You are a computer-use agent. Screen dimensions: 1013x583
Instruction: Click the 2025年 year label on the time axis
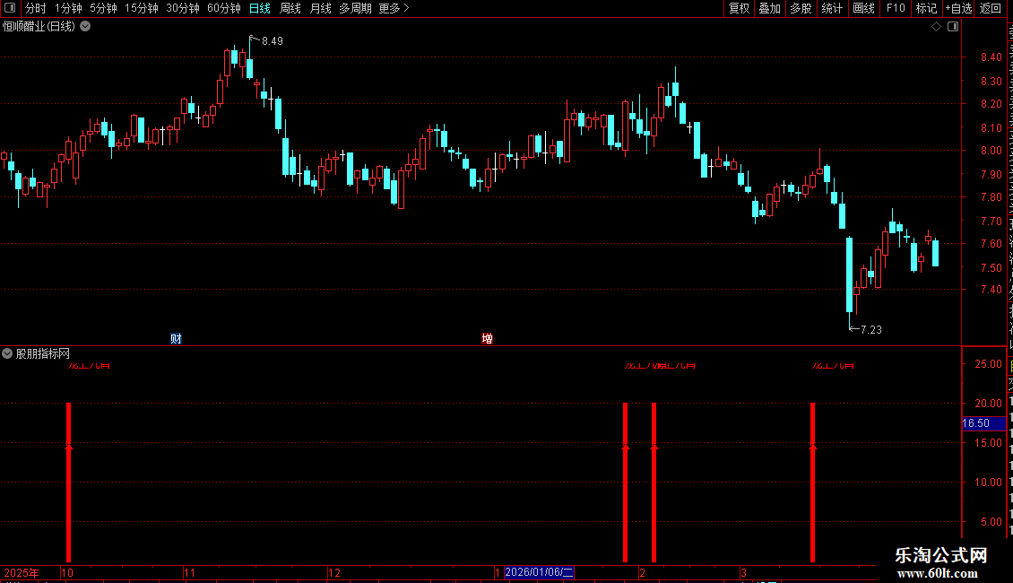click(x=22, y=572)
